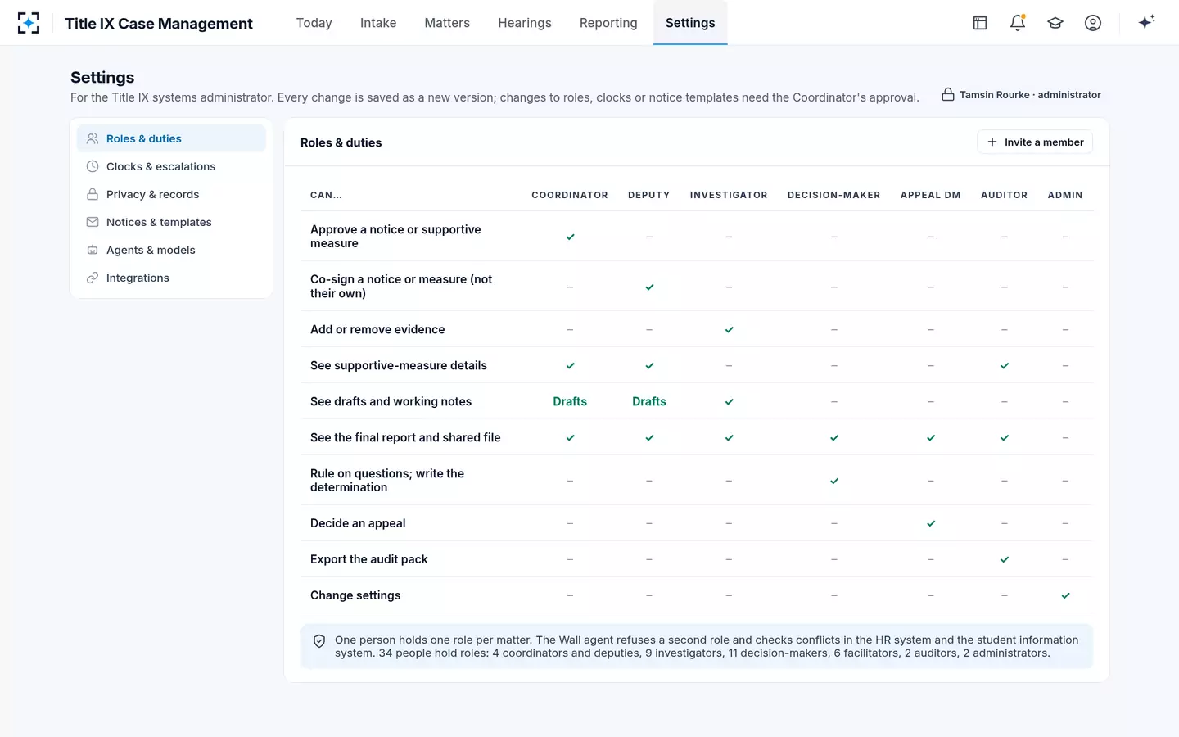Switch to the Intake tab

click(x=378, y=23)
